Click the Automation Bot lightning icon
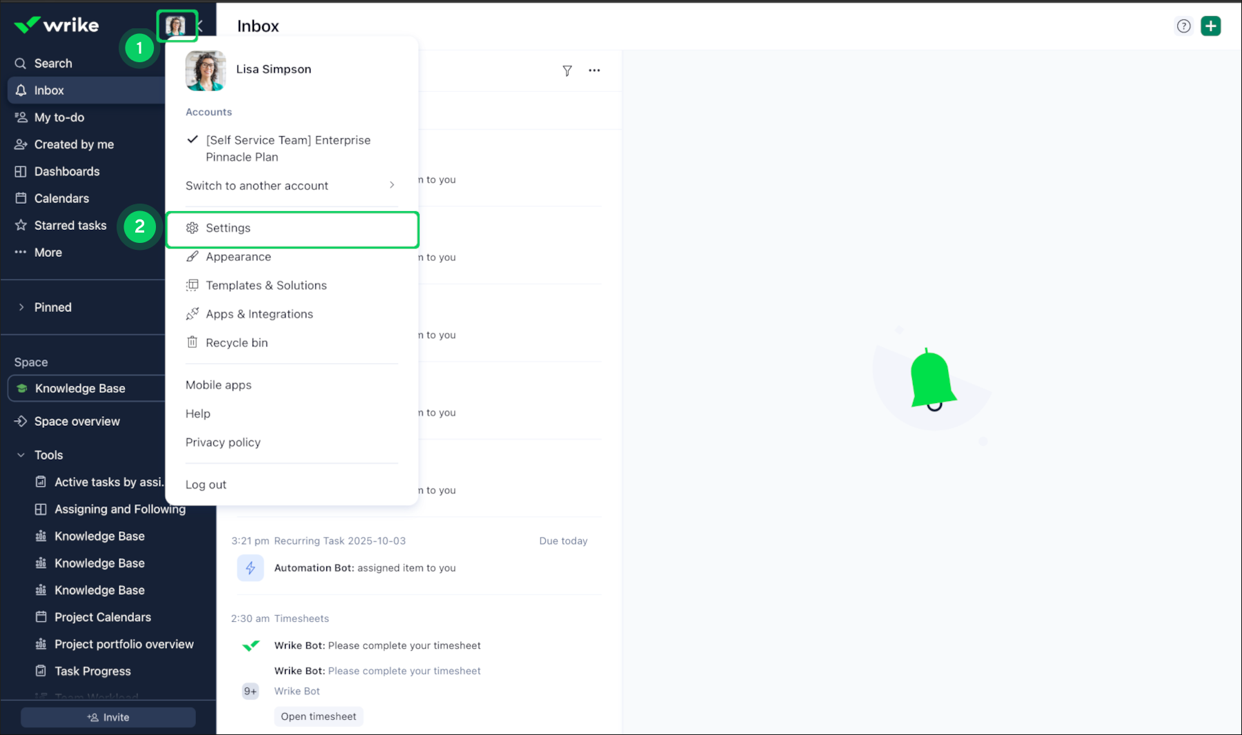This screenshot has width=1242, height=735. pyautogui.click(x=250, y=568)
